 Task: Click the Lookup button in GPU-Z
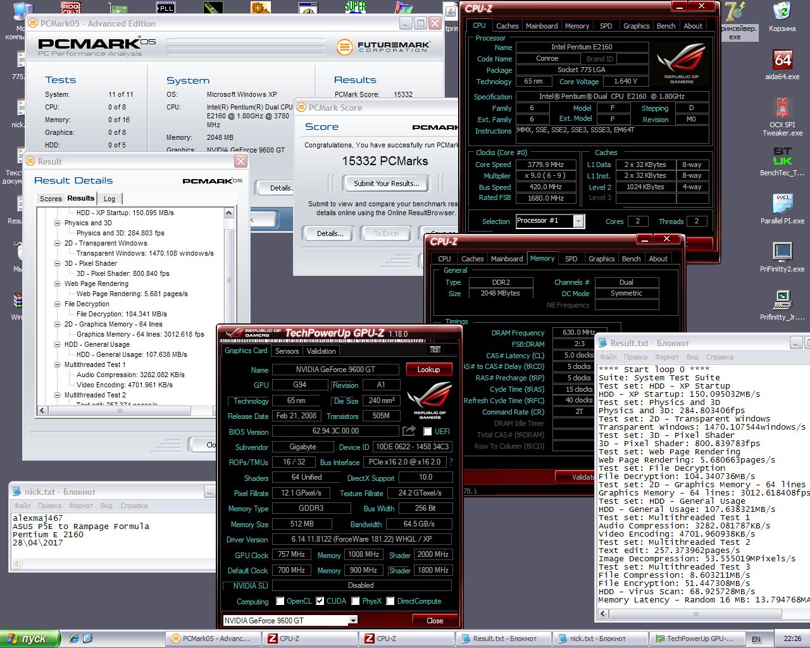pyautogui.click(x=428, y=370)
